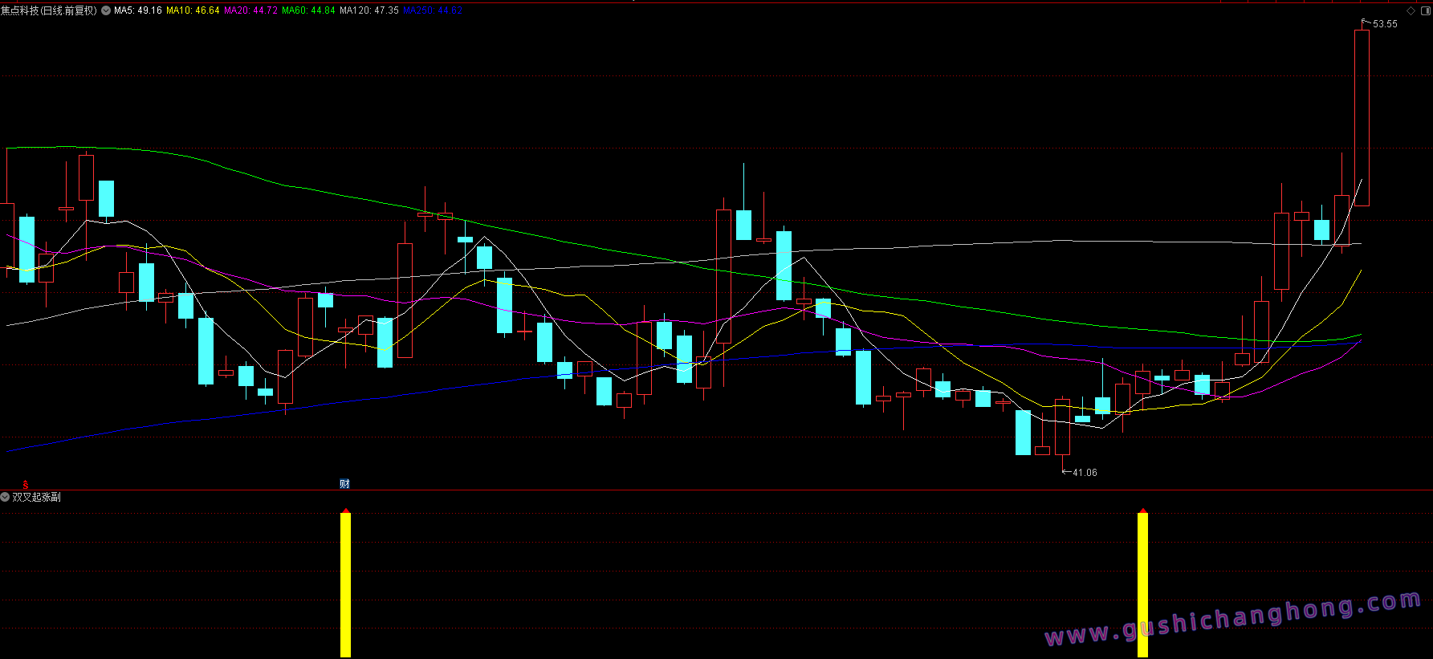Click the diamond icon at top right
The width and height of the screenshot is (1433, 659).
click(x=1411, y=10)
